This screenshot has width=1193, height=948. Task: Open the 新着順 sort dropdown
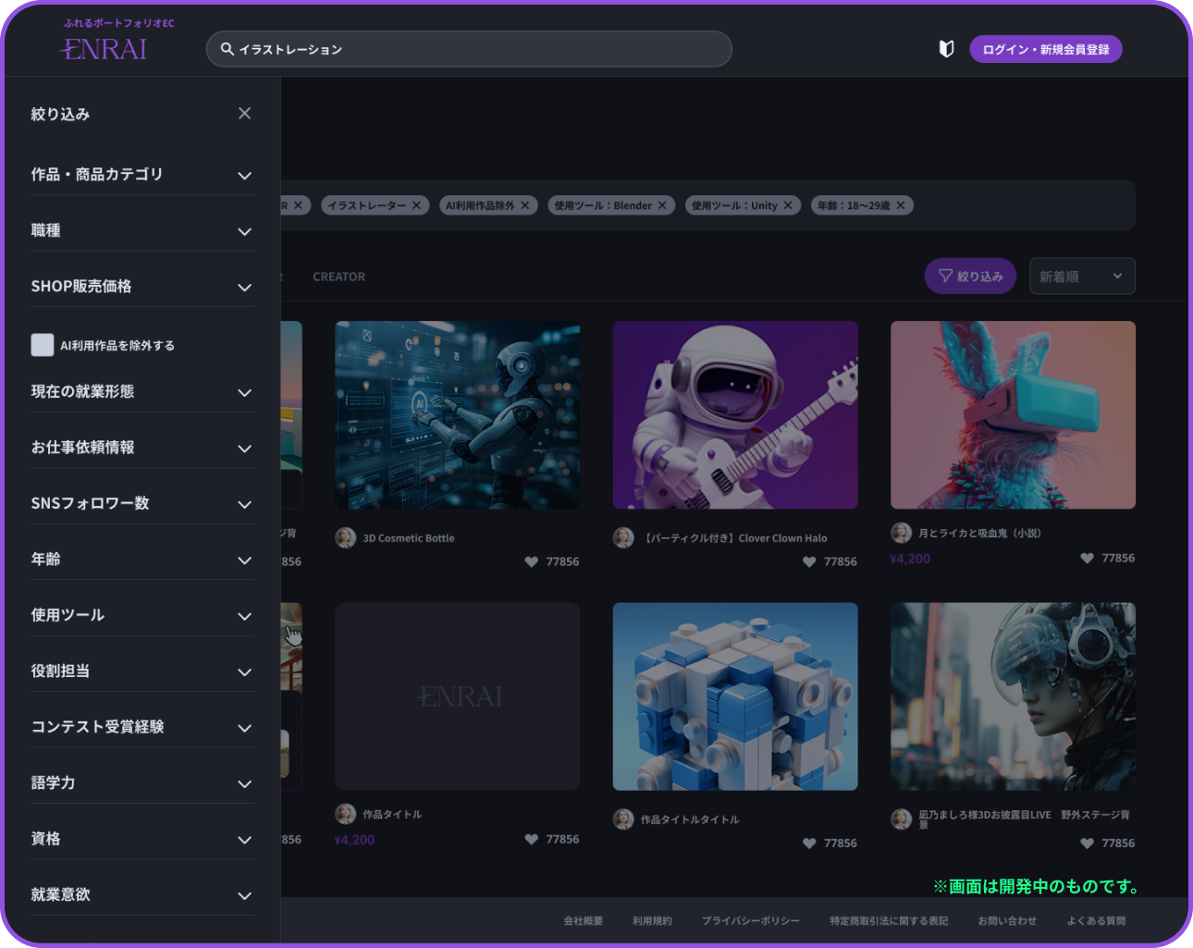coord(1081,277)
